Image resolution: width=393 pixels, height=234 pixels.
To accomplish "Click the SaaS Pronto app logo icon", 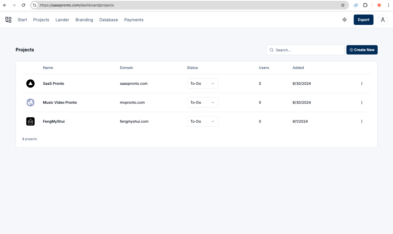I will click(8, 20).
